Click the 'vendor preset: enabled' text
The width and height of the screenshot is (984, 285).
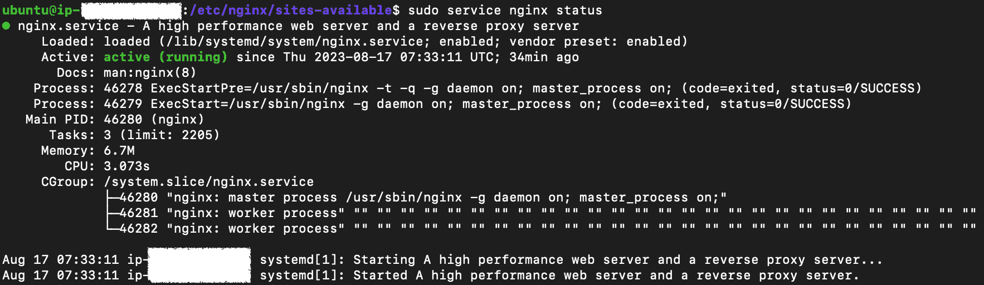coord(595,41)
